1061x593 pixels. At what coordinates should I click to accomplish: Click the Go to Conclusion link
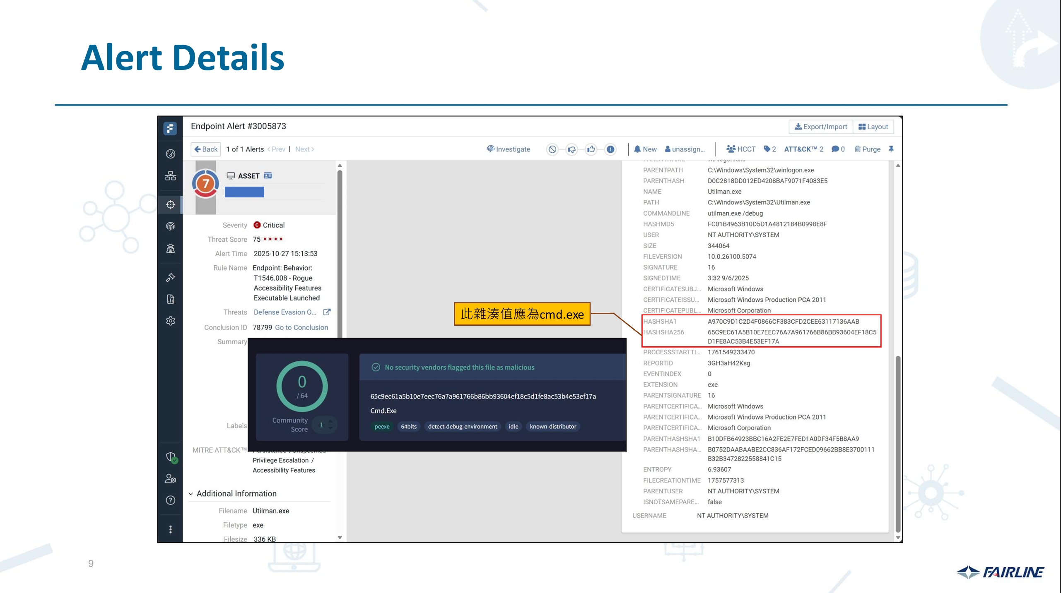tap(301, 327)
